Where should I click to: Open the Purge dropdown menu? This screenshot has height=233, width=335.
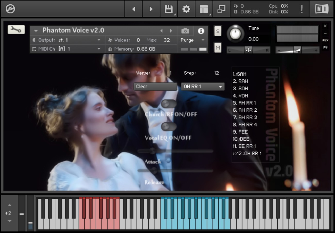[192, 40]
